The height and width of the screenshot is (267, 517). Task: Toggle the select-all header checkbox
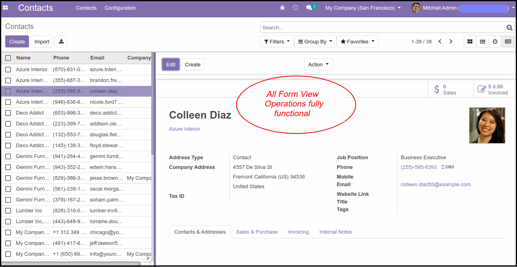point(8,58)
